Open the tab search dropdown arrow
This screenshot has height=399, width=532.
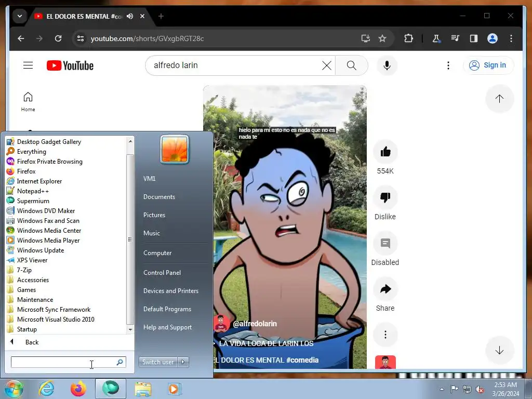20,16
